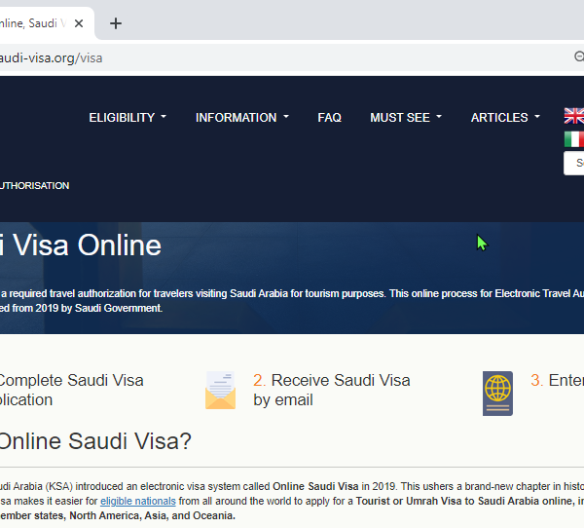Close the Saudi Visa browser tab
Image resolution: width=584 pixels, height=528 pixels.
(79, 22)
